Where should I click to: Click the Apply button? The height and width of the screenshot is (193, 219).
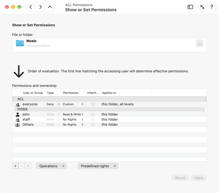pyautogui.click(x=199, y=178)
